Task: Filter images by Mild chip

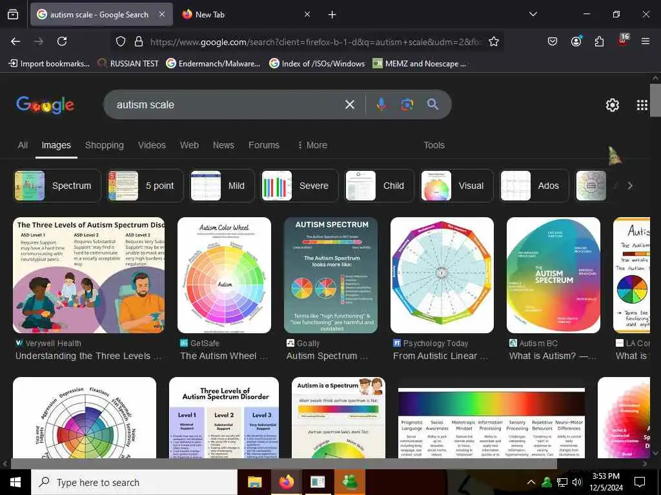Action: pyautogui.click(x=222, y=186)
